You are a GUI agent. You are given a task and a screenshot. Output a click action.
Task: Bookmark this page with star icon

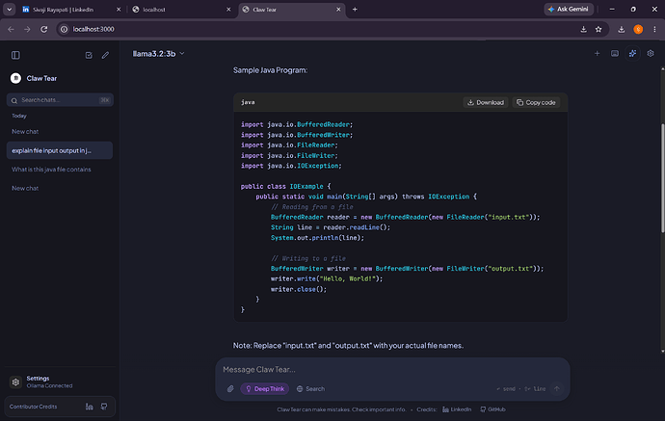tap(598, 29)
